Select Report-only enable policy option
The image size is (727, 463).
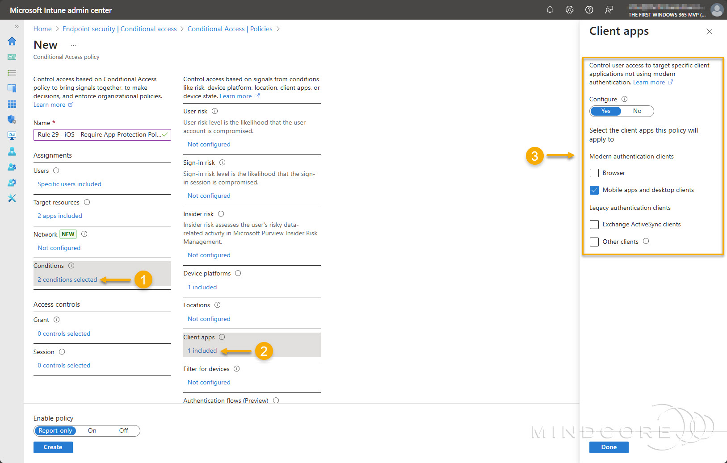point(55,431)
